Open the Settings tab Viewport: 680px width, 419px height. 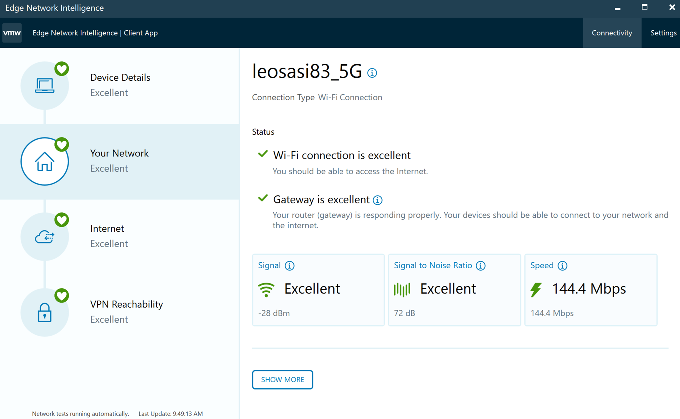(663, 33)
